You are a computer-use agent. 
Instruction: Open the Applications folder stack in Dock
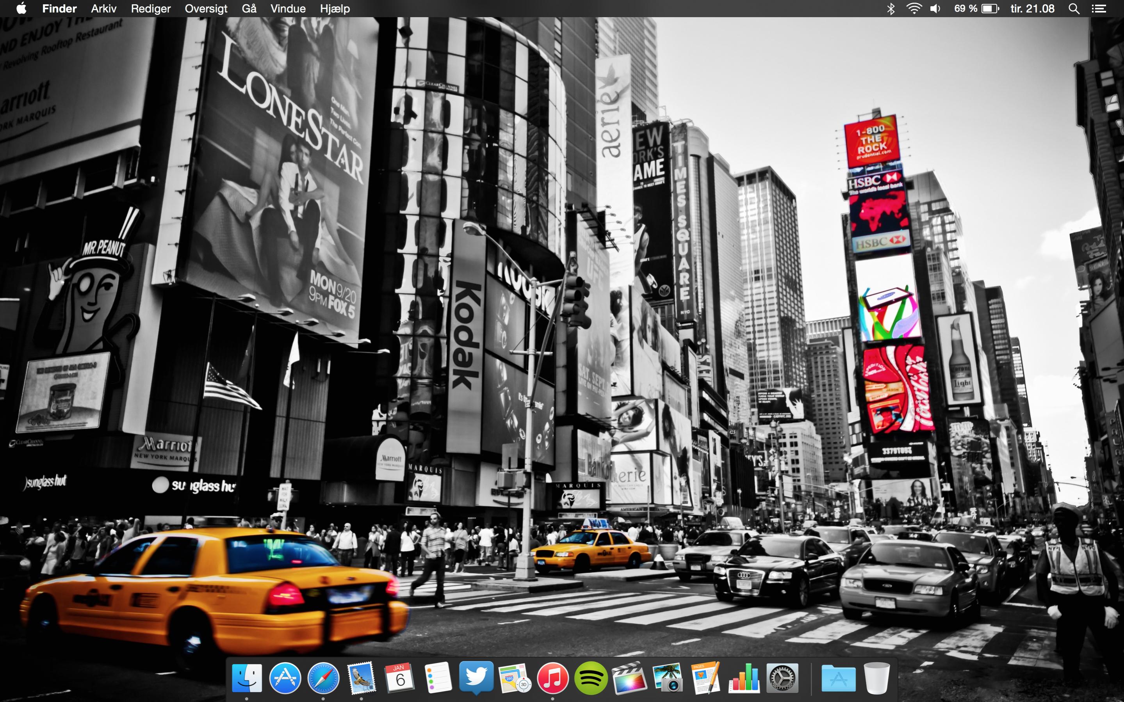pyautogui.click(x=838, y=678)
